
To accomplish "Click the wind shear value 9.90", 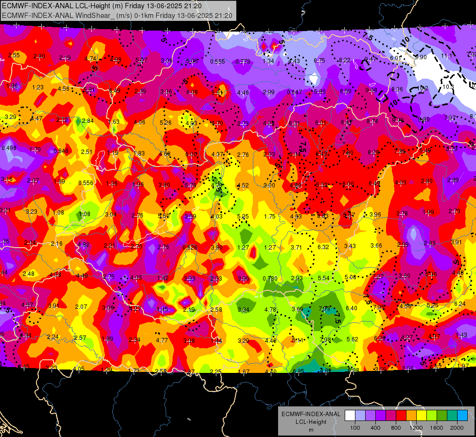I will click(421, 57).
